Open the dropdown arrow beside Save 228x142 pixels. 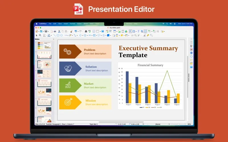point(48,32)
